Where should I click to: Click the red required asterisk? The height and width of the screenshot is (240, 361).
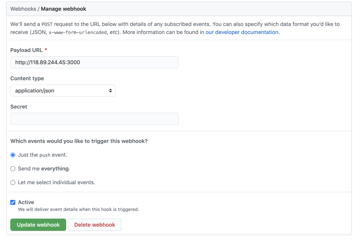tap(46, 50)
